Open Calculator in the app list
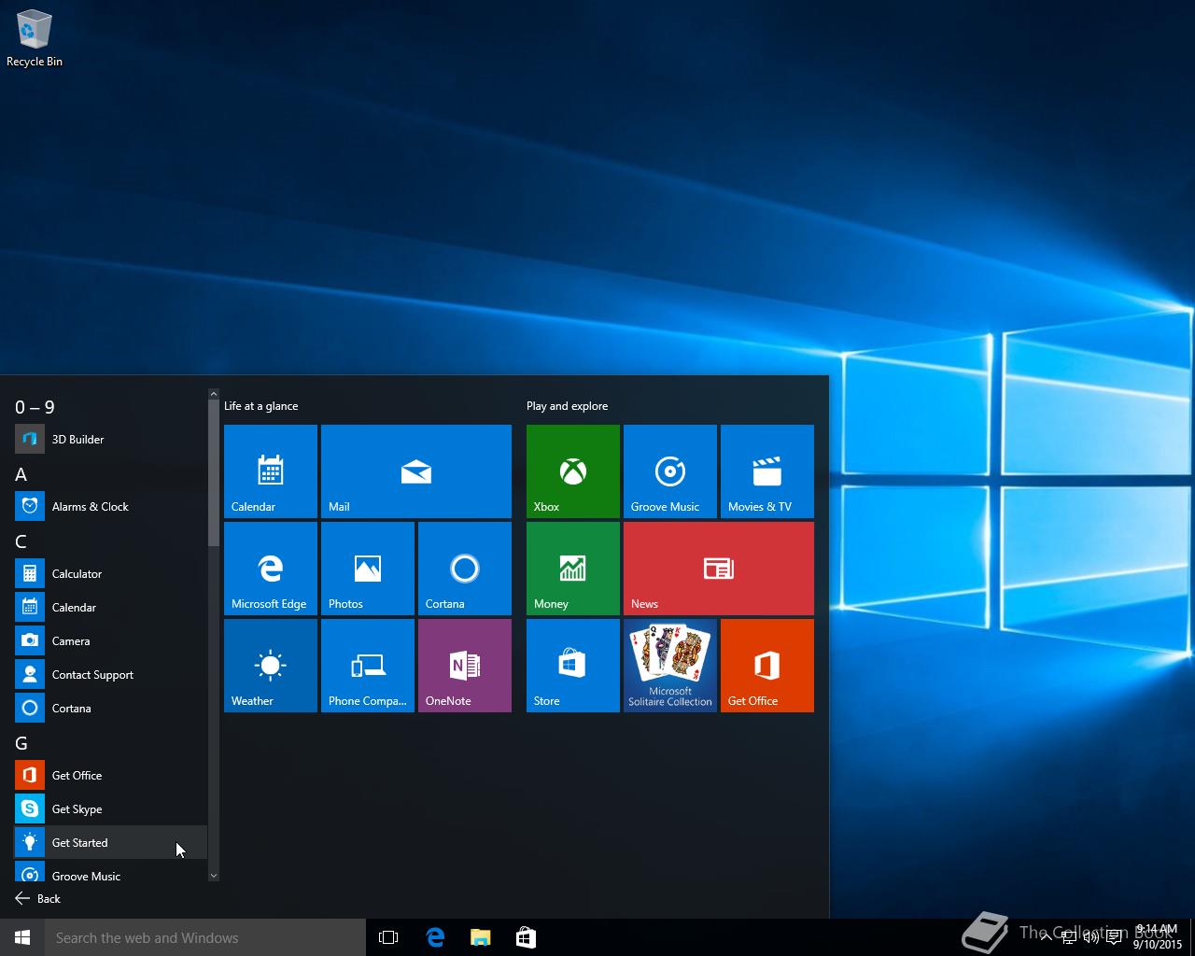 click(x=110, y=573)
